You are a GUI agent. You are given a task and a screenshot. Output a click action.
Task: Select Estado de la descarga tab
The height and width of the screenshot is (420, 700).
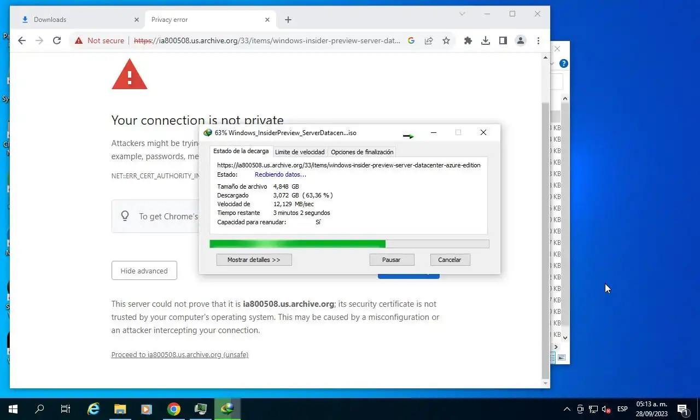coord(241,151)
